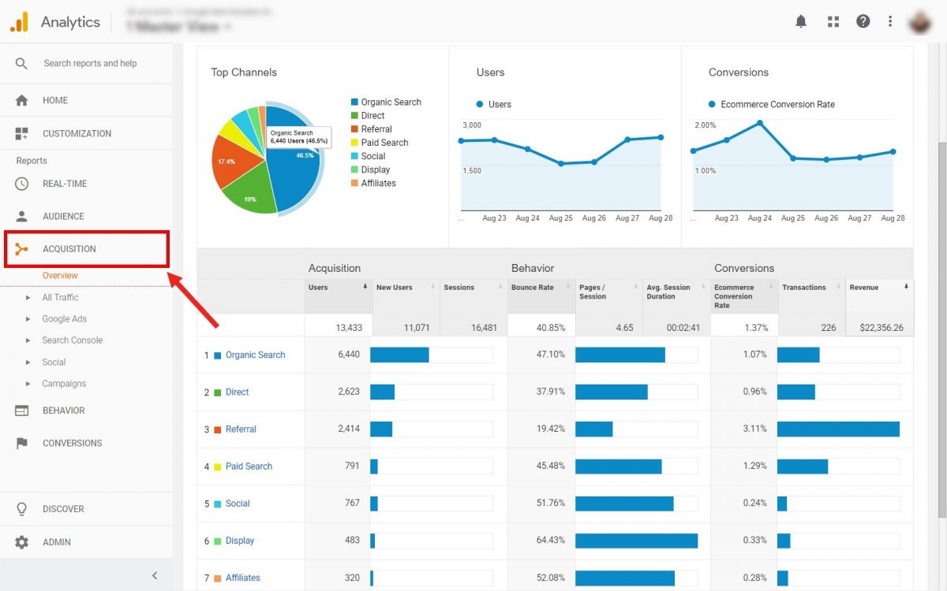Click the Admin gear icon
The width and height of the screenshot is (947, 591).
pos(21,542)
